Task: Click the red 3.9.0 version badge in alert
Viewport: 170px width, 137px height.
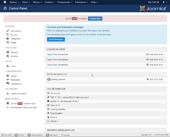Action: [x=75, y=19]
